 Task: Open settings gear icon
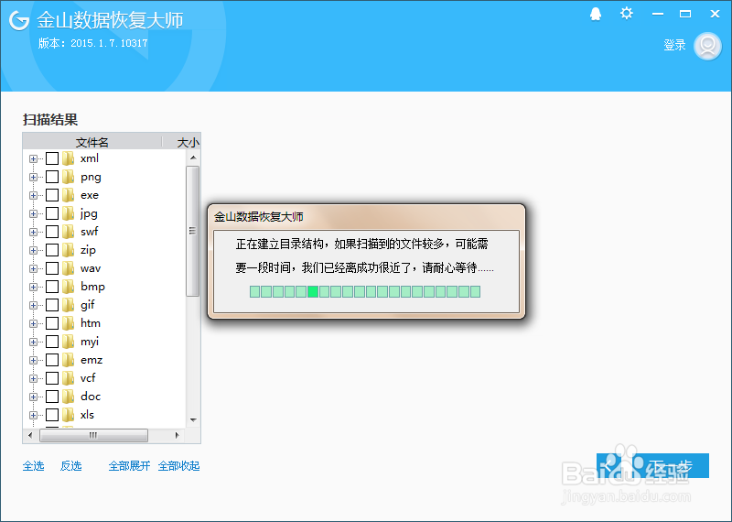pyautogui.click(x=627, y=13)
